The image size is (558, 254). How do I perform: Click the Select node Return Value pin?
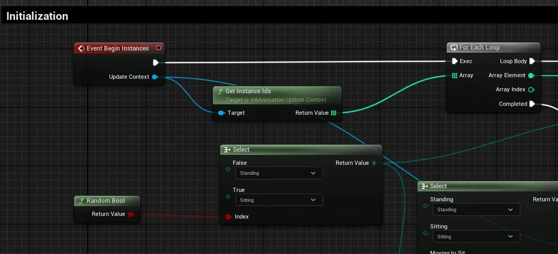(x=373, y=163)
